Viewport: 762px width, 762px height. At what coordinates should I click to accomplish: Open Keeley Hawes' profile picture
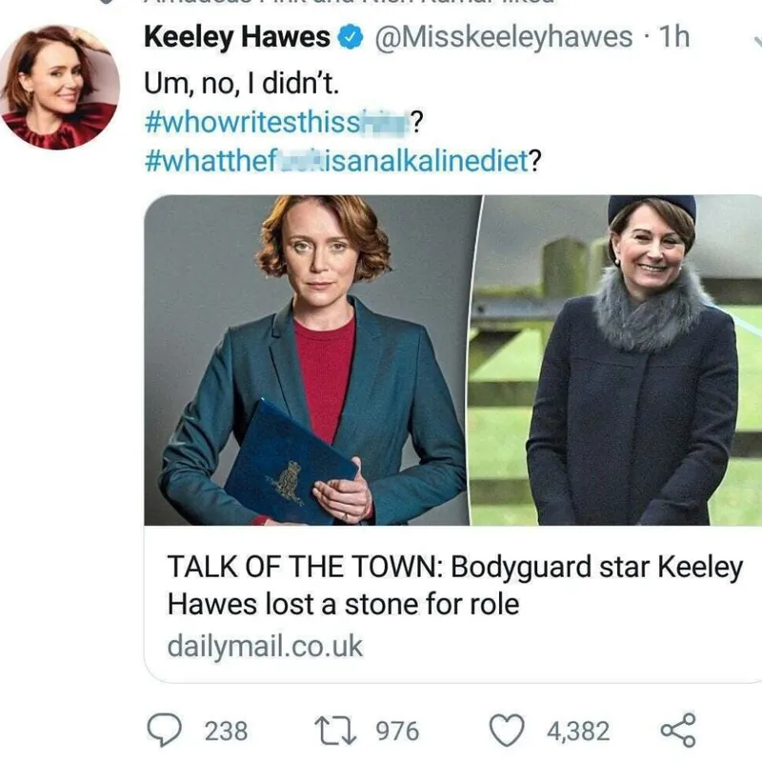58,88
